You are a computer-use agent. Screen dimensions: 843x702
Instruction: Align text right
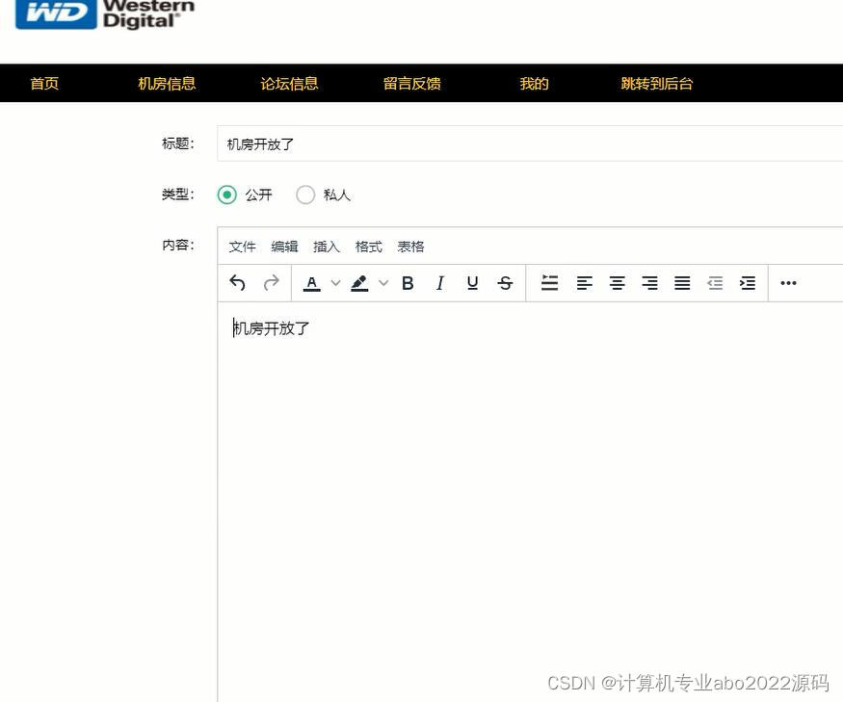[649, 283]
